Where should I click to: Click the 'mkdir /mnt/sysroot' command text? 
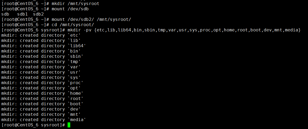[76, 4]
